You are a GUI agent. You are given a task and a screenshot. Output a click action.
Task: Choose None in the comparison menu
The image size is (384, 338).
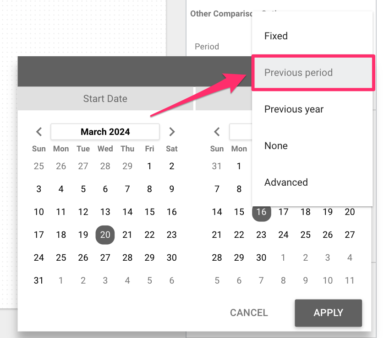coord(276,146)
